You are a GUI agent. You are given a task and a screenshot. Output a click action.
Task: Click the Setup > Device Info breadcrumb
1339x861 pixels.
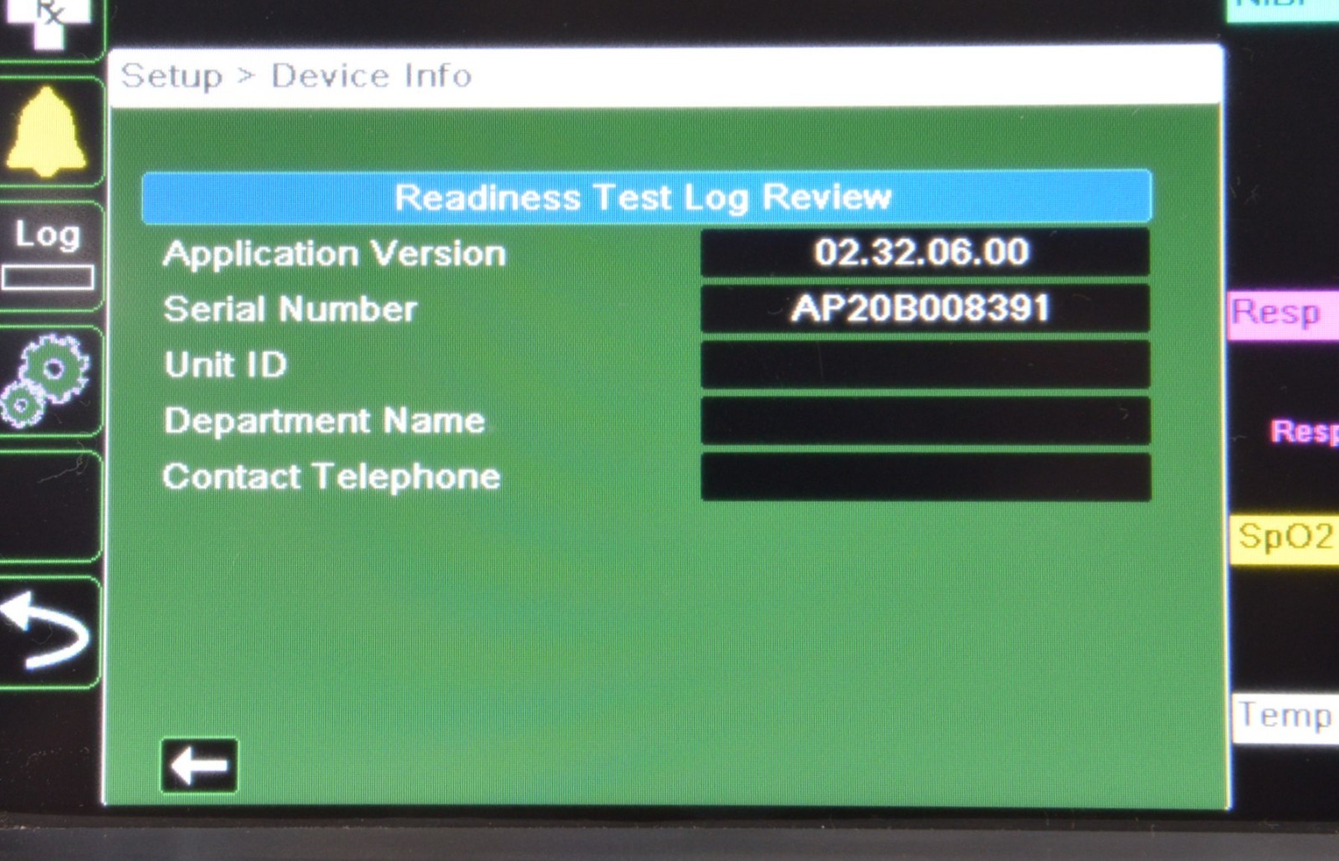296,76
